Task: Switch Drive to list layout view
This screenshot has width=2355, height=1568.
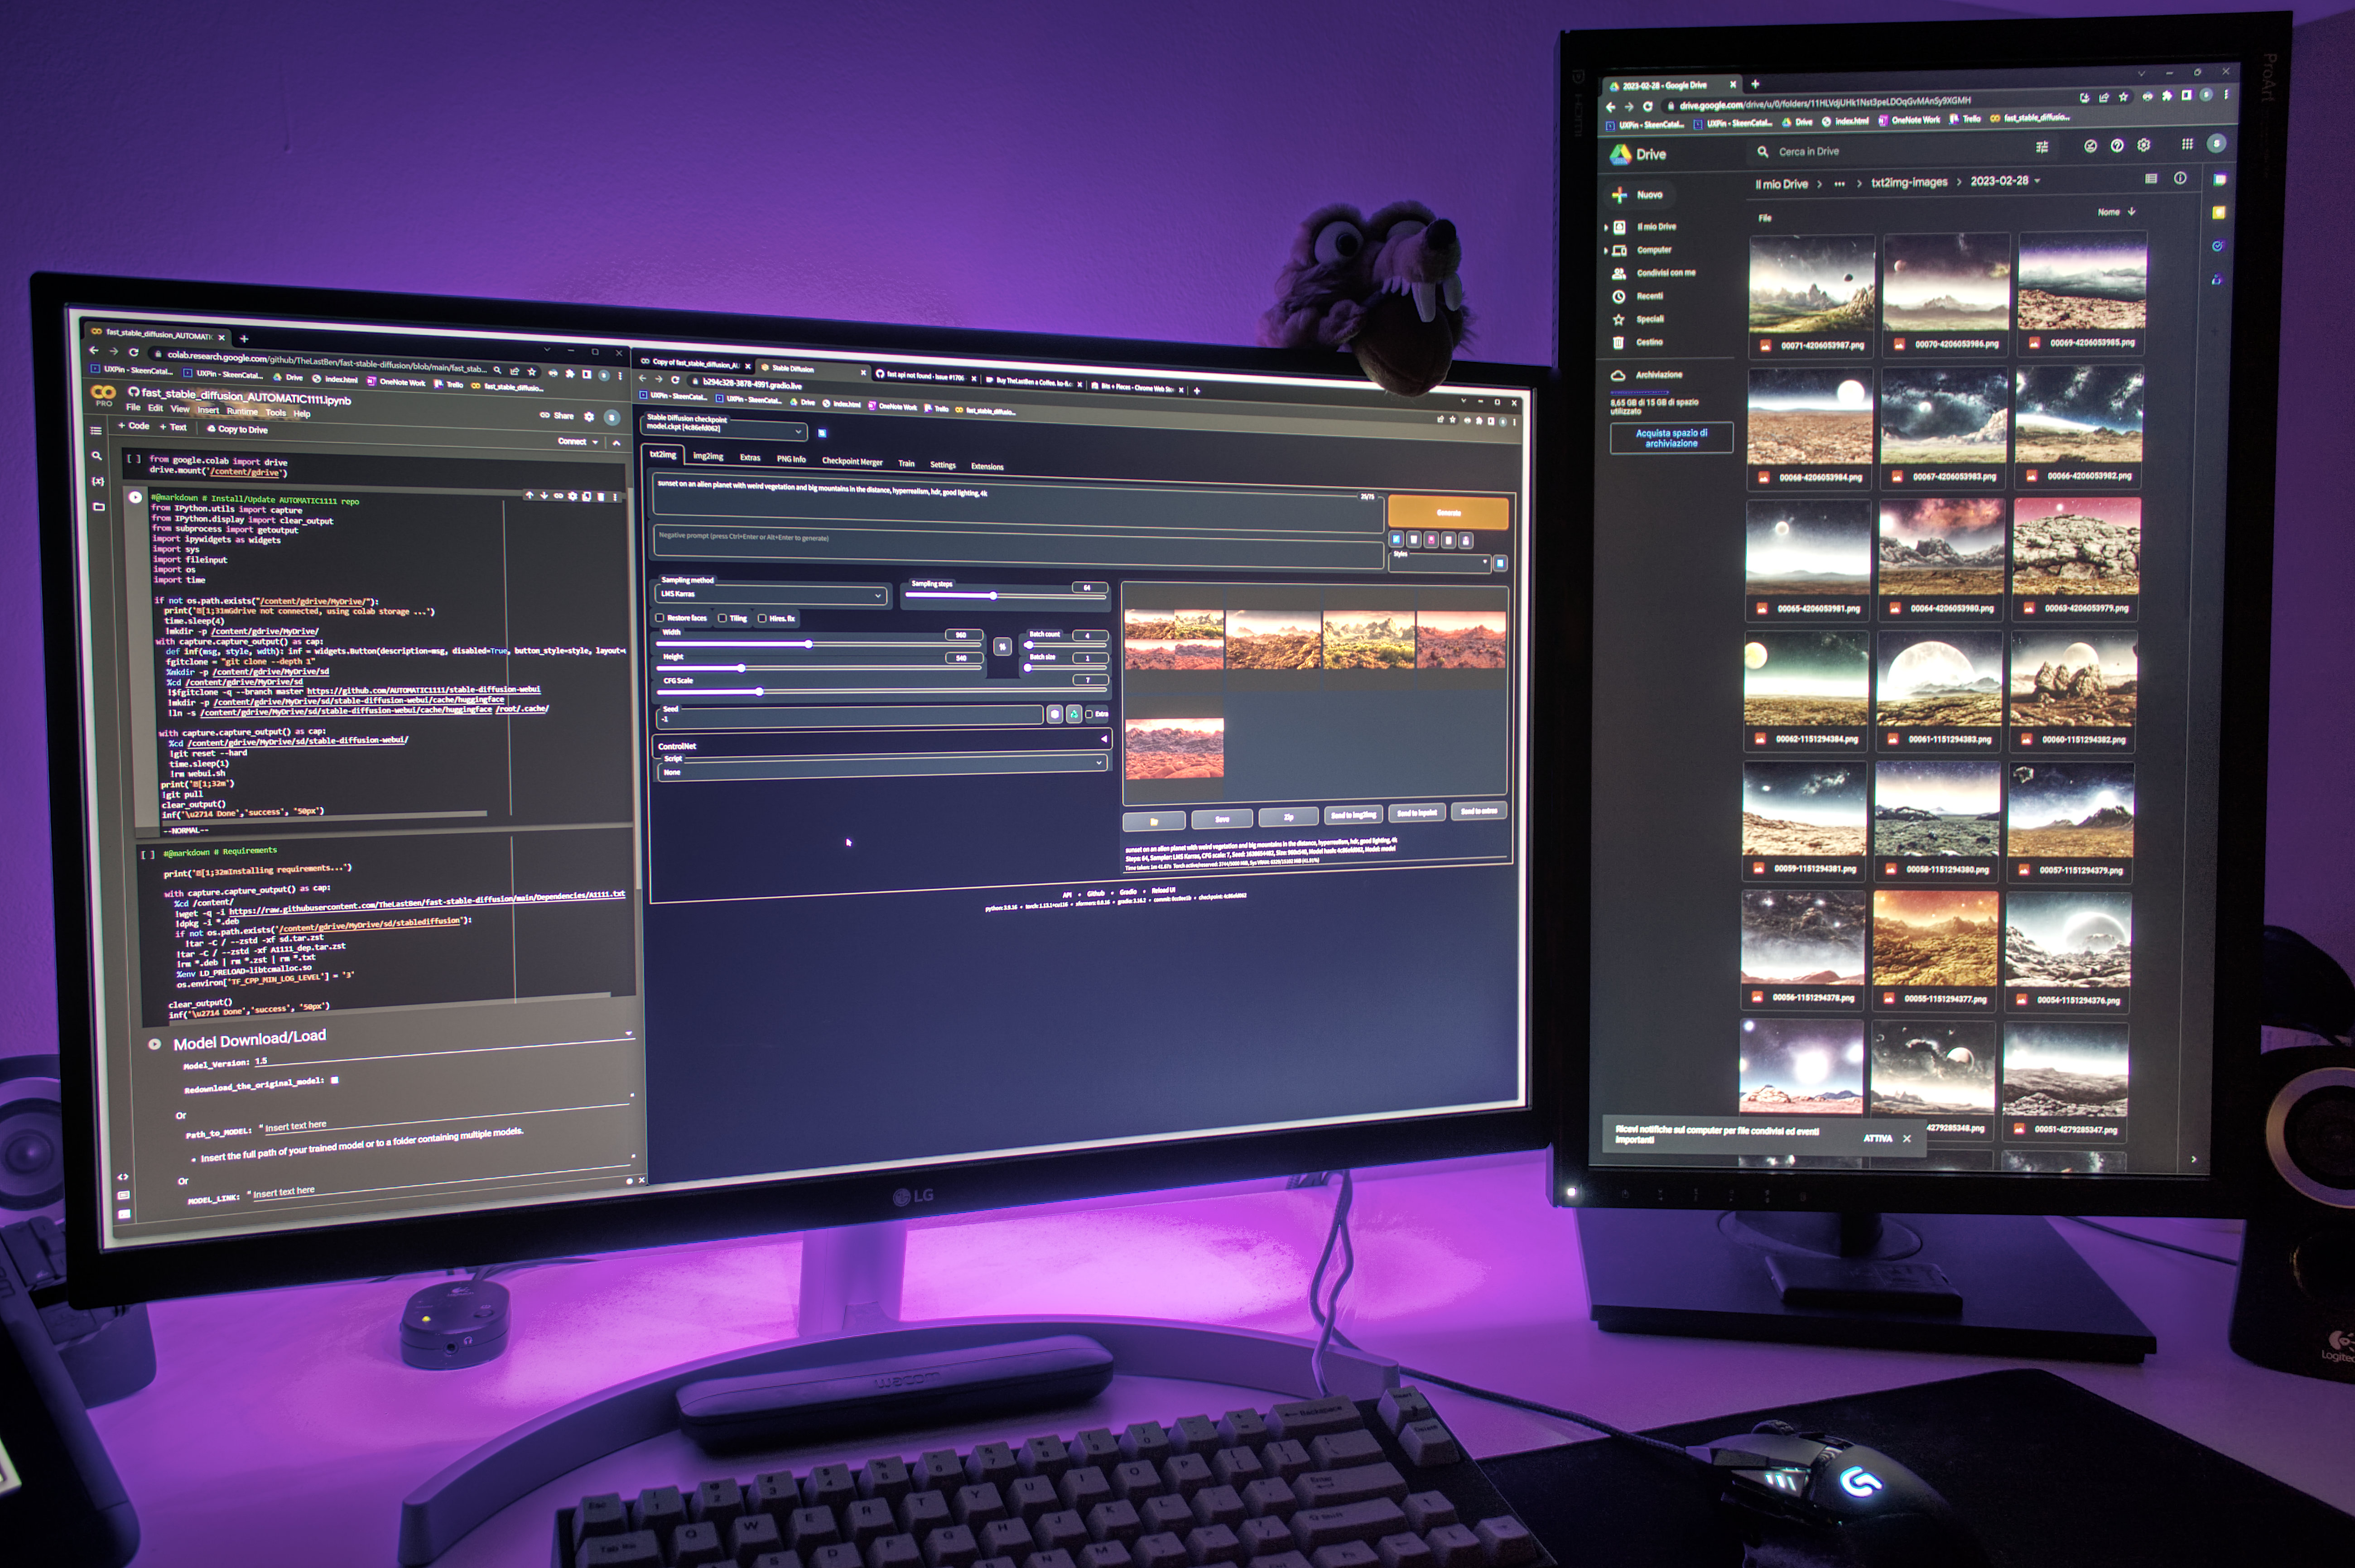Action: tap(2151, 178)
